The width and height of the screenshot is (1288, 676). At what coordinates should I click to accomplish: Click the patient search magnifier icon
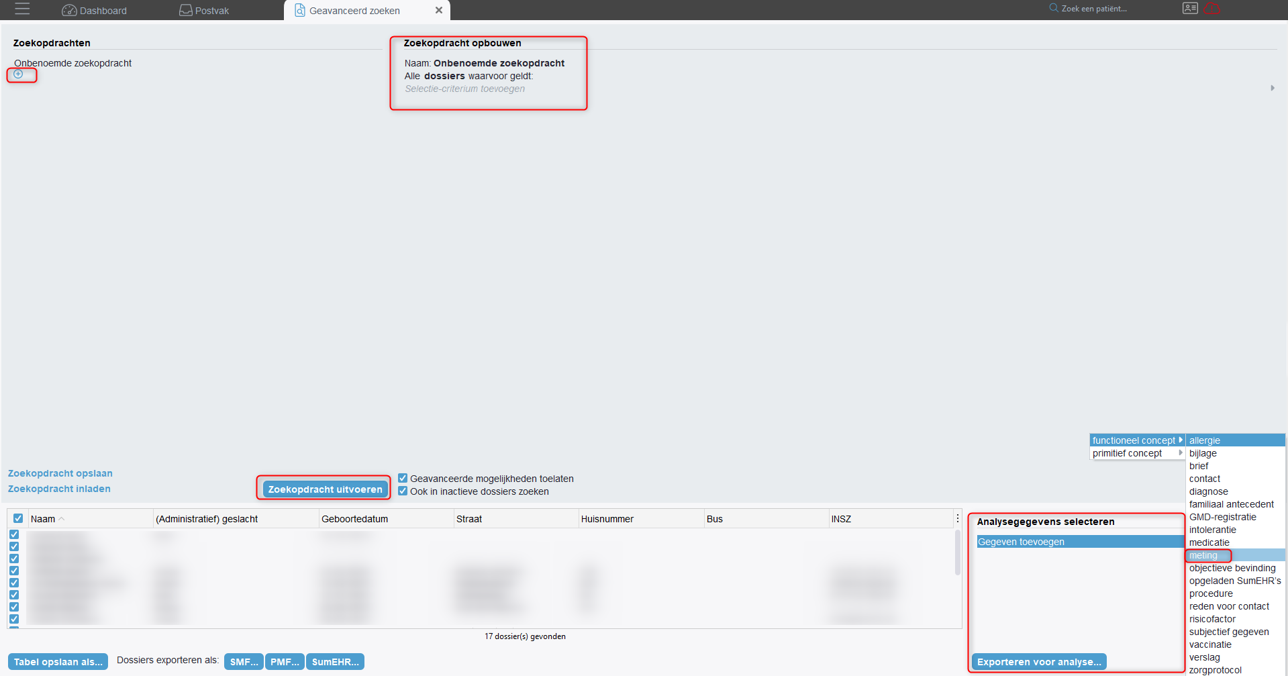(x=1054, y=8)
